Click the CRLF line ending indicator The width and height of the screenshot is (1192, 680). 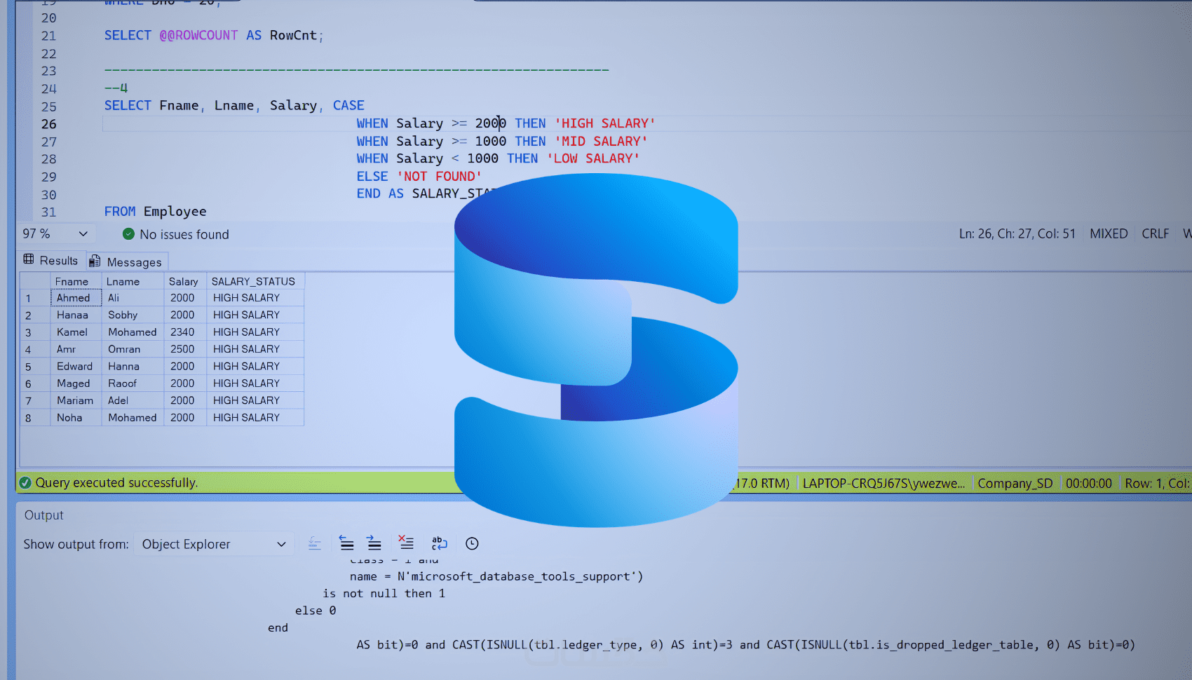[1155, 233]
